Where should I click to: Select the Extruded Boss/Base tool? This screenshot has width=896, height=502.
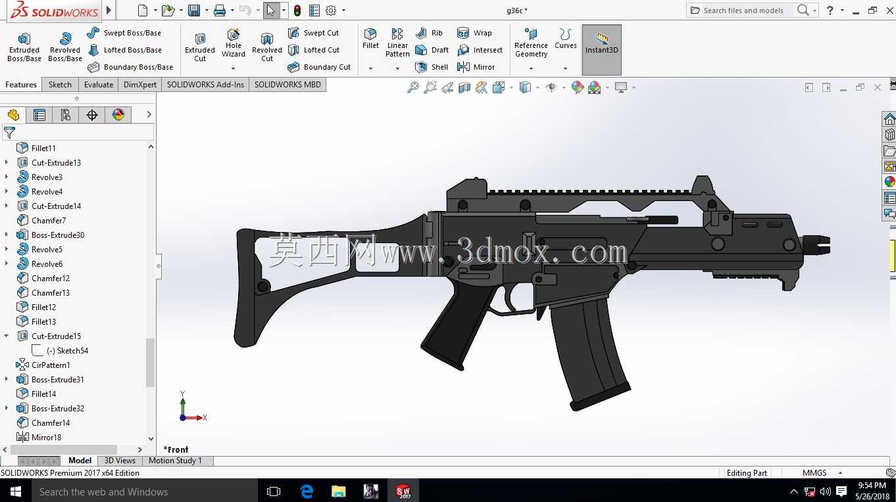24,47
